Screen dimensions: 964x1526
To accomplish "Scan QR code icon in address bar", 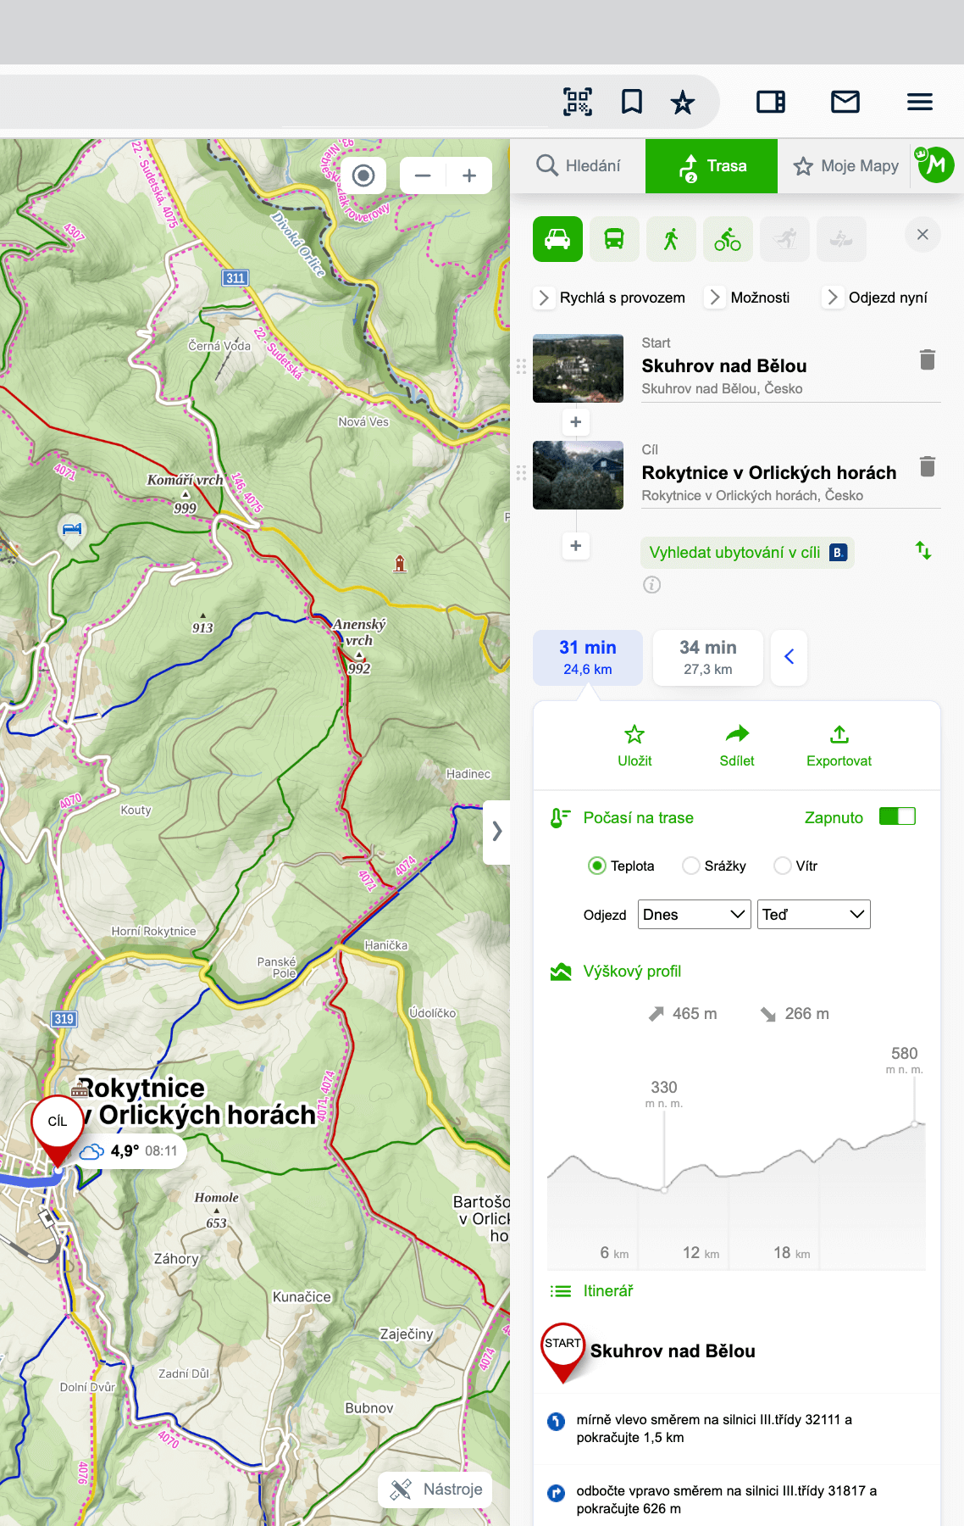I will pos(578,102).
